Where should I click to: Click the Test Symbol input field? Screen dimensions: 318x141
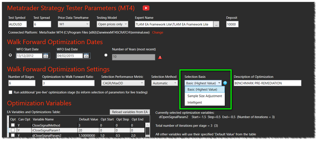coord(18,24)
